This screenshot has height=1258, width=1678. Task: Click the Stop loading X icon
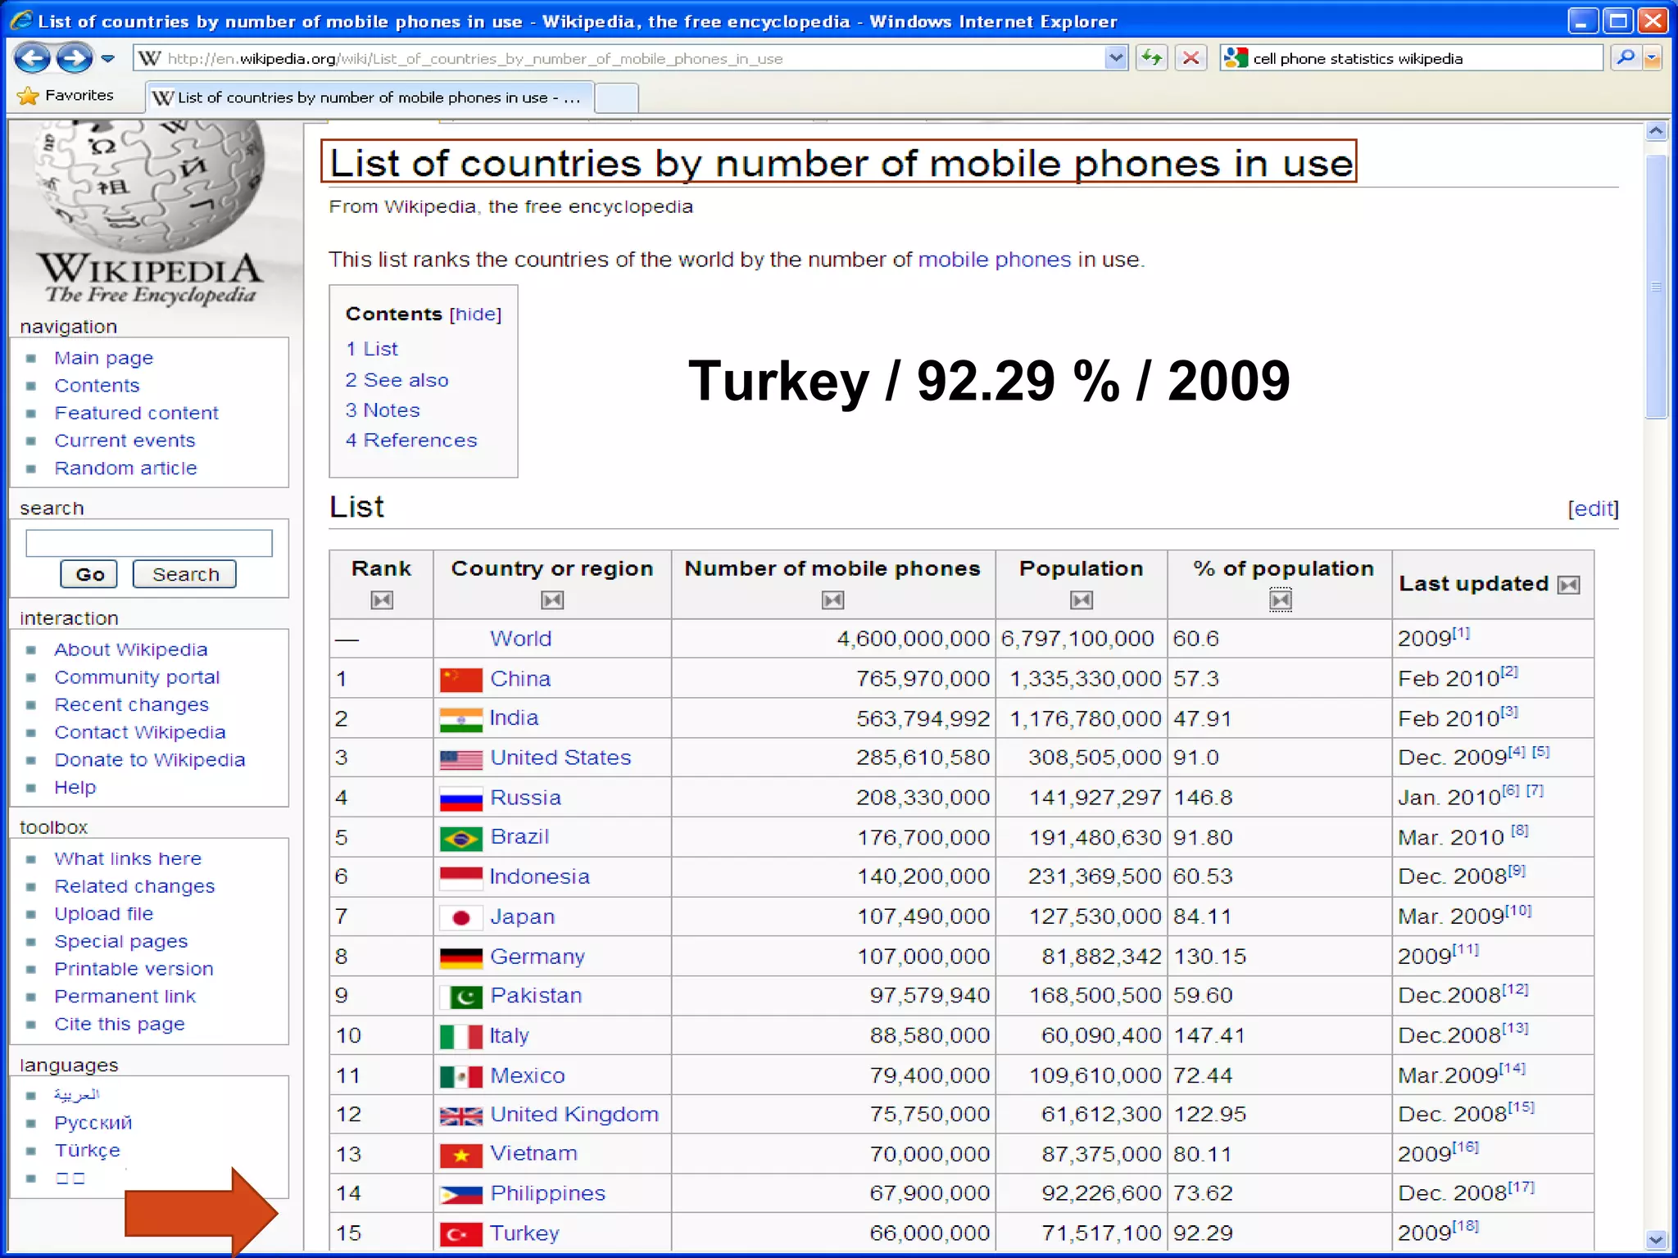[1190, 58]
